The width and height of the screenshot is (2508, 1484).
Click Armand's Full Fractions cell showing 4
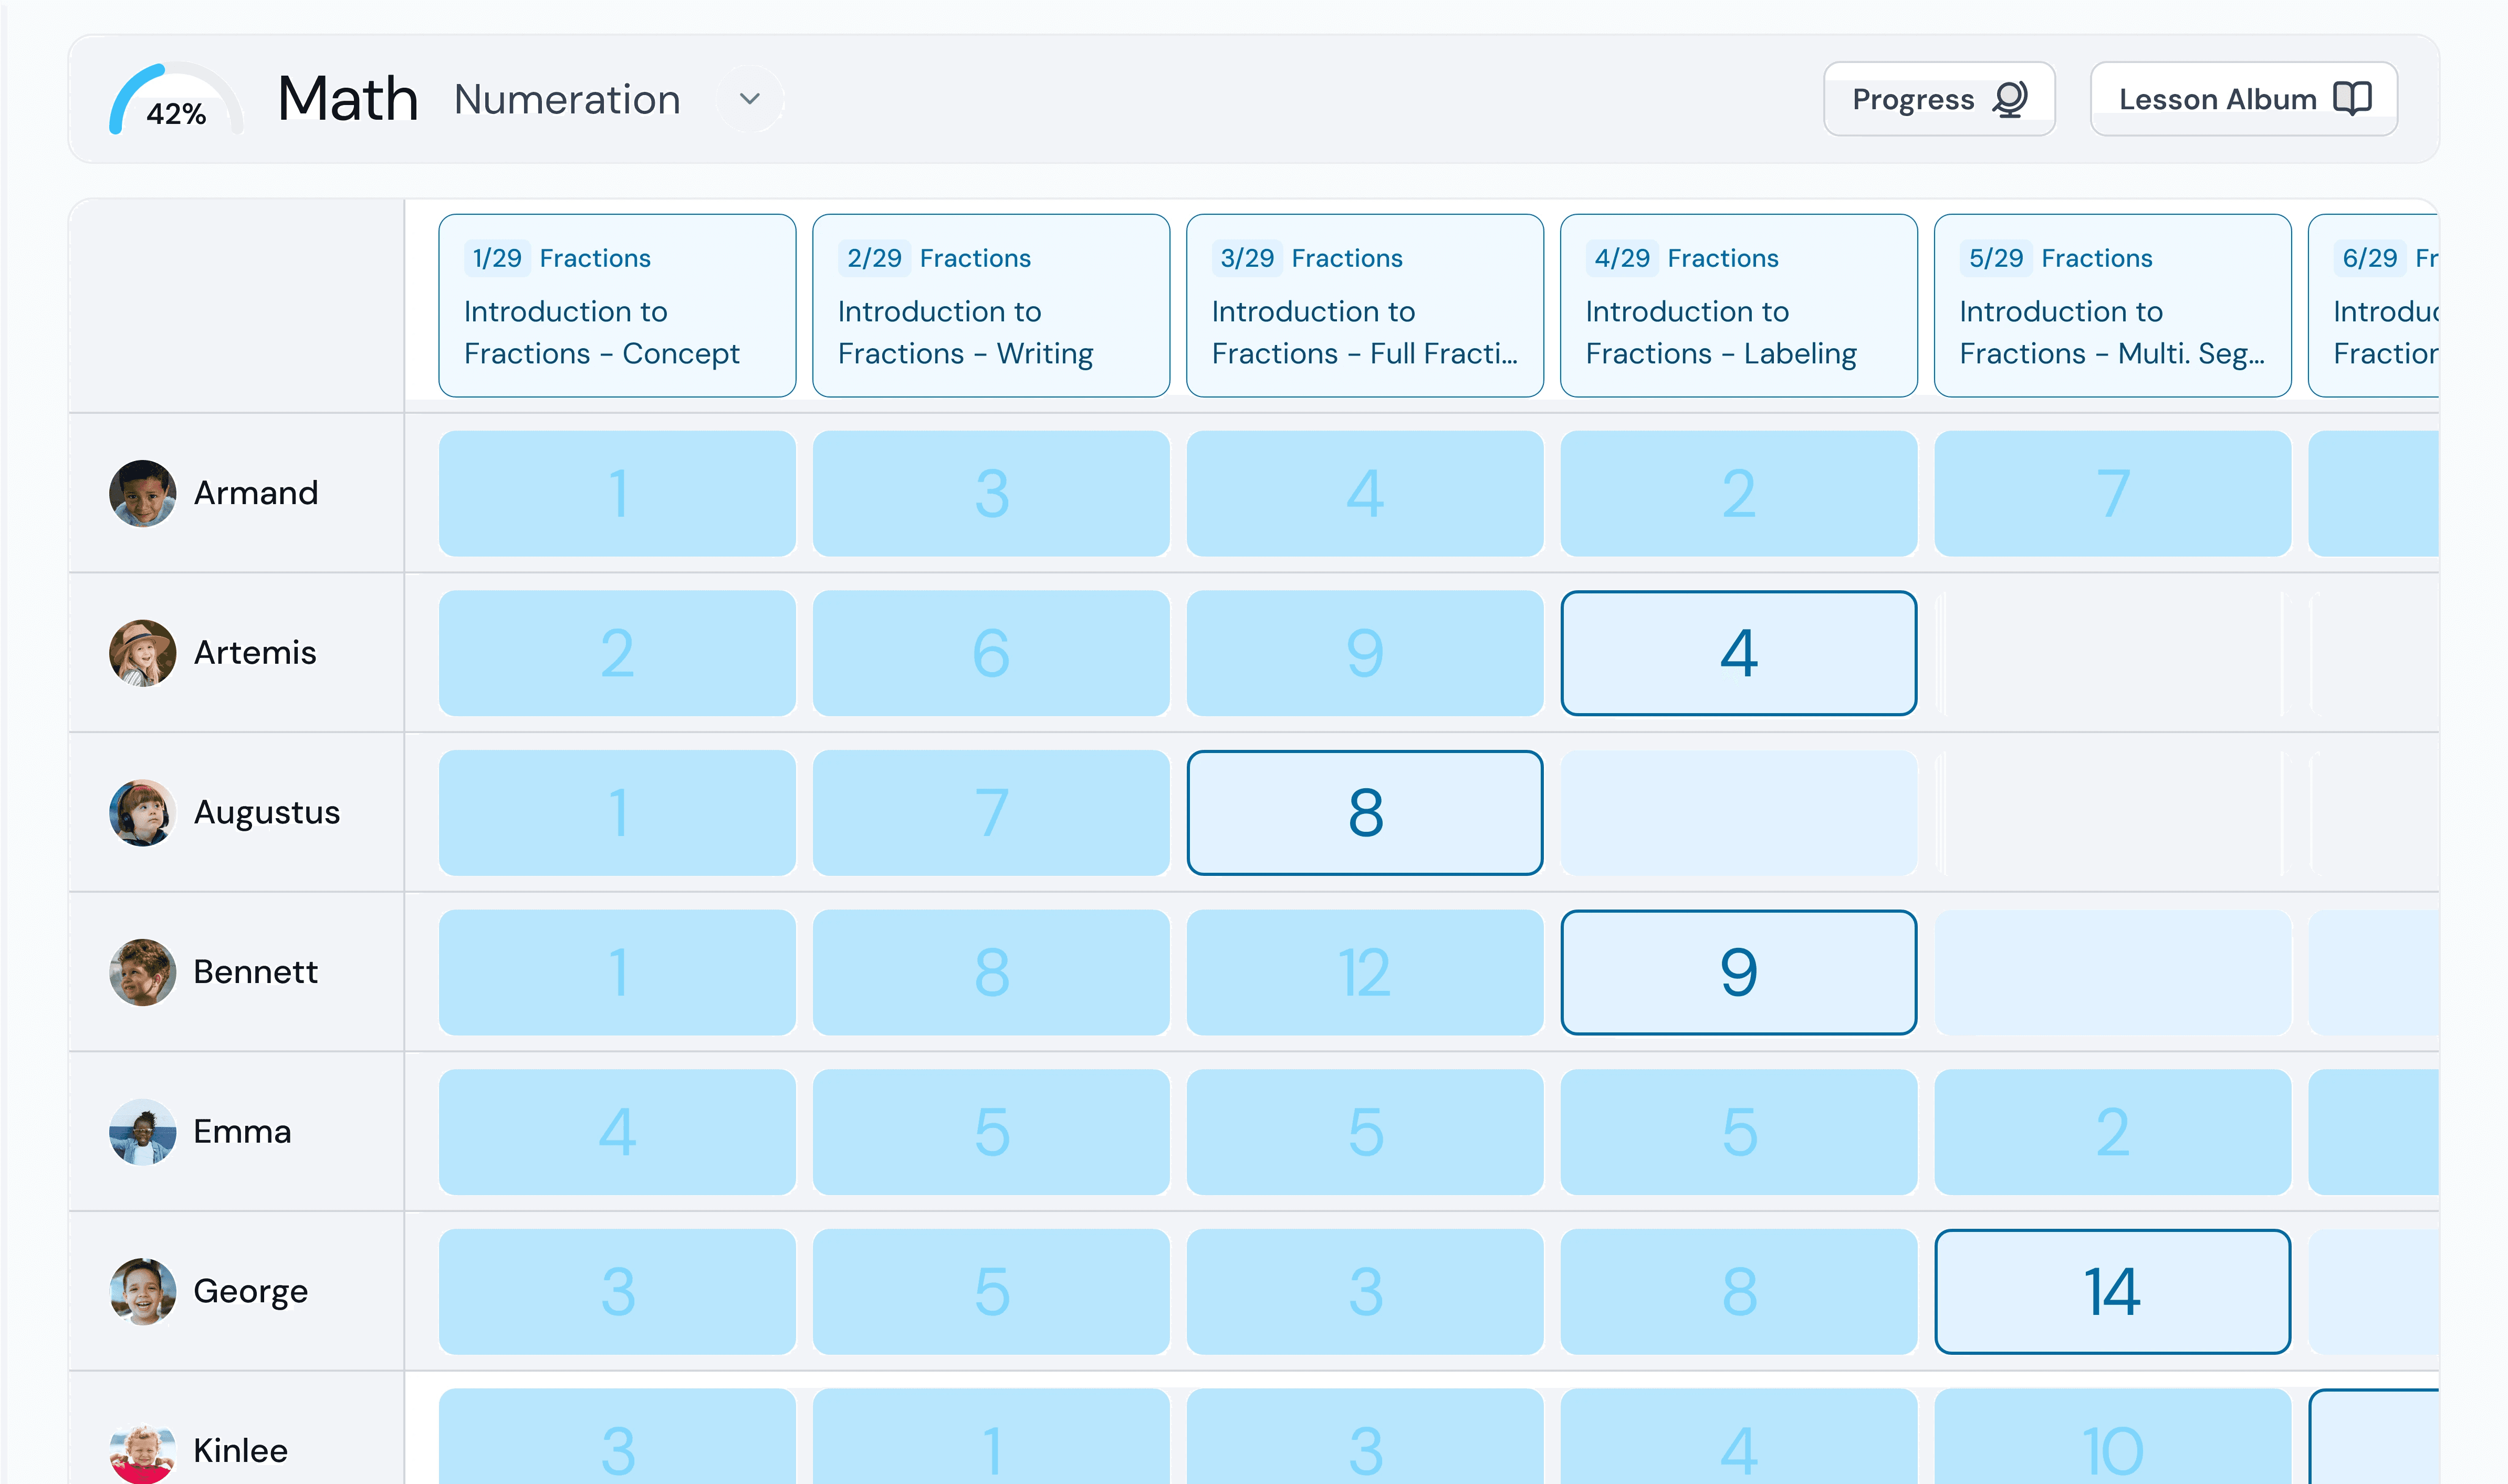point(1365,493)
